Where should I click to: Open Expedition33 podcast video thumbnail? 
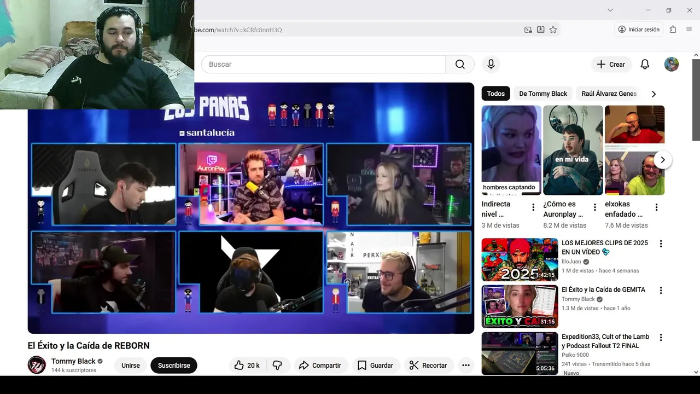520,354
